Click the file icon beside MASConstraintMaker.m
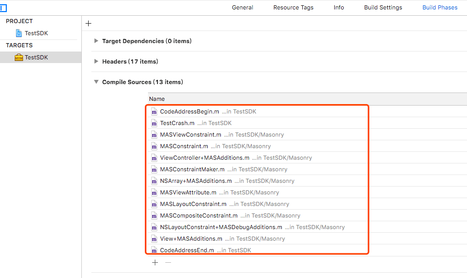The height and width of the screenshot is (278, 467). pos(154,170)
